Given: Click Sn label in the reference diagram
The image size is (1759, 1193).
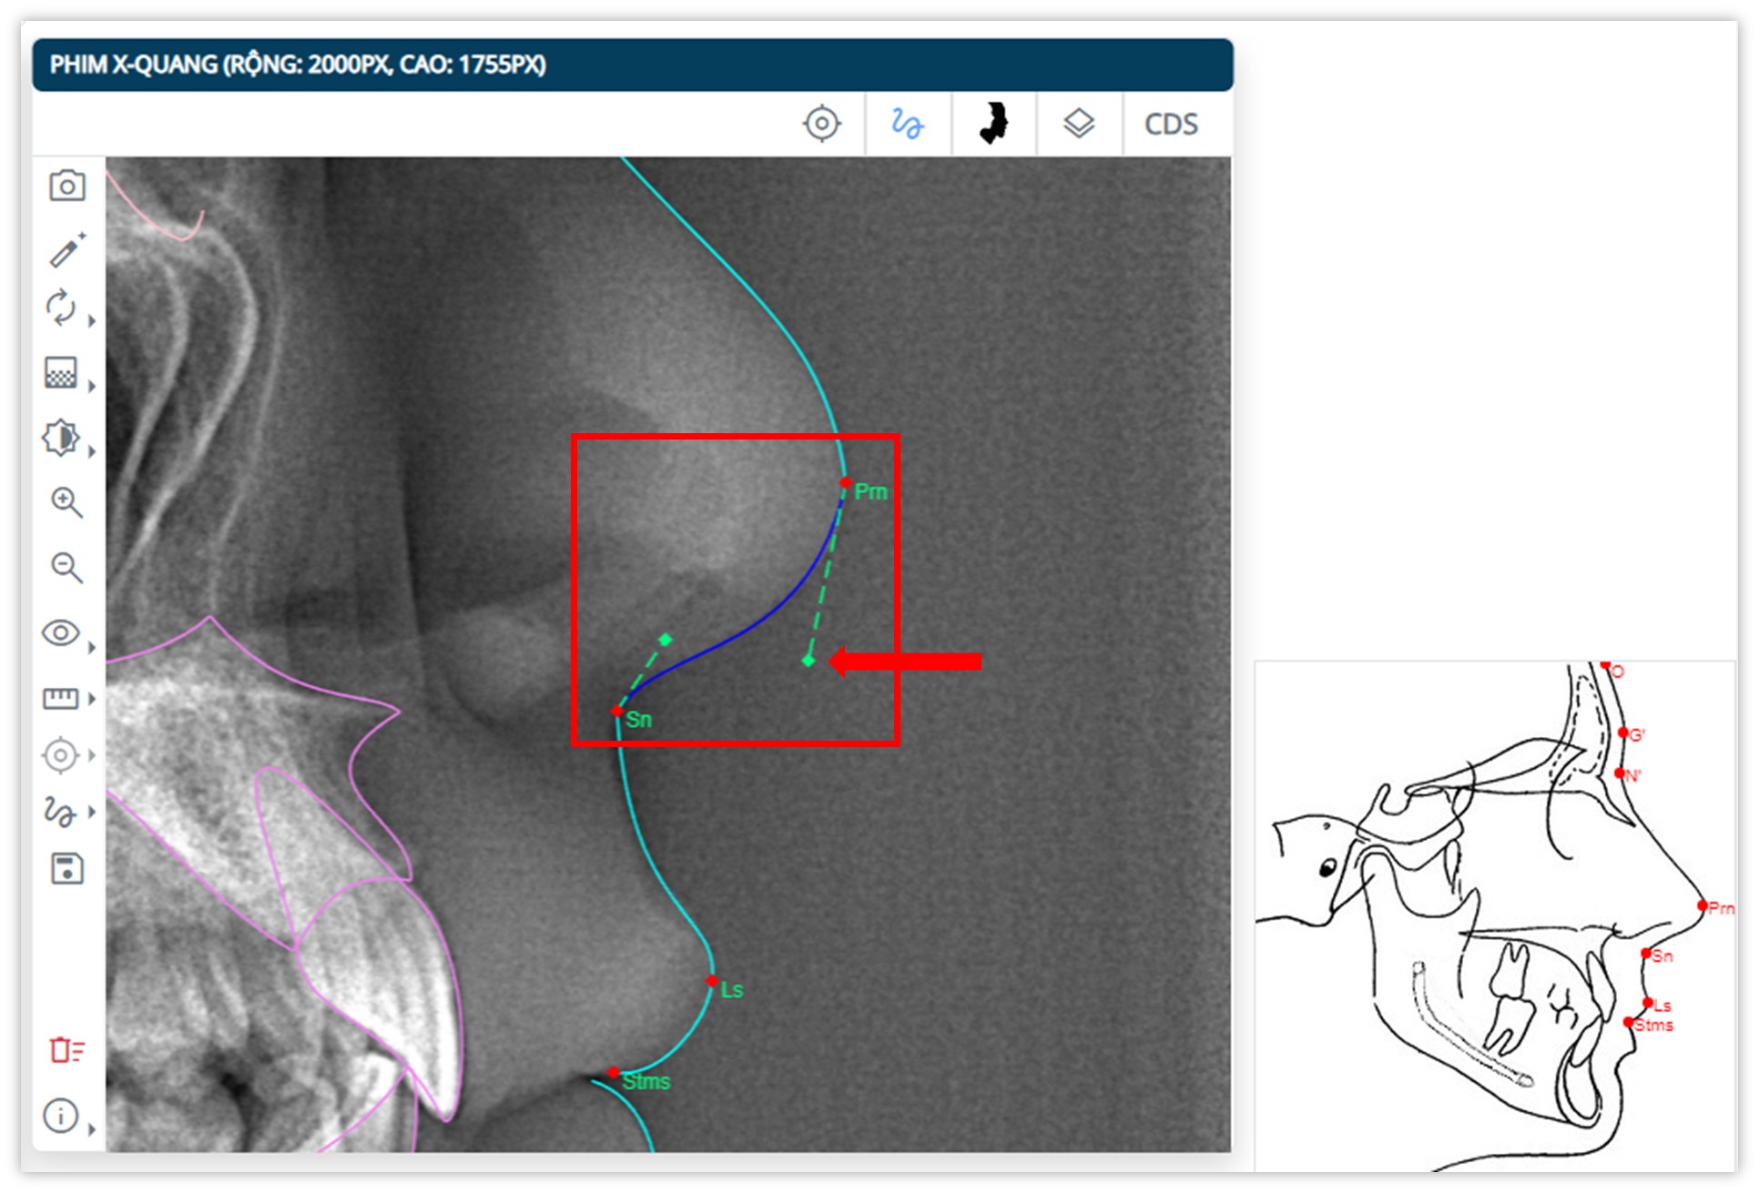Looking at the screenshot, I should click(x=1662, y=956).
